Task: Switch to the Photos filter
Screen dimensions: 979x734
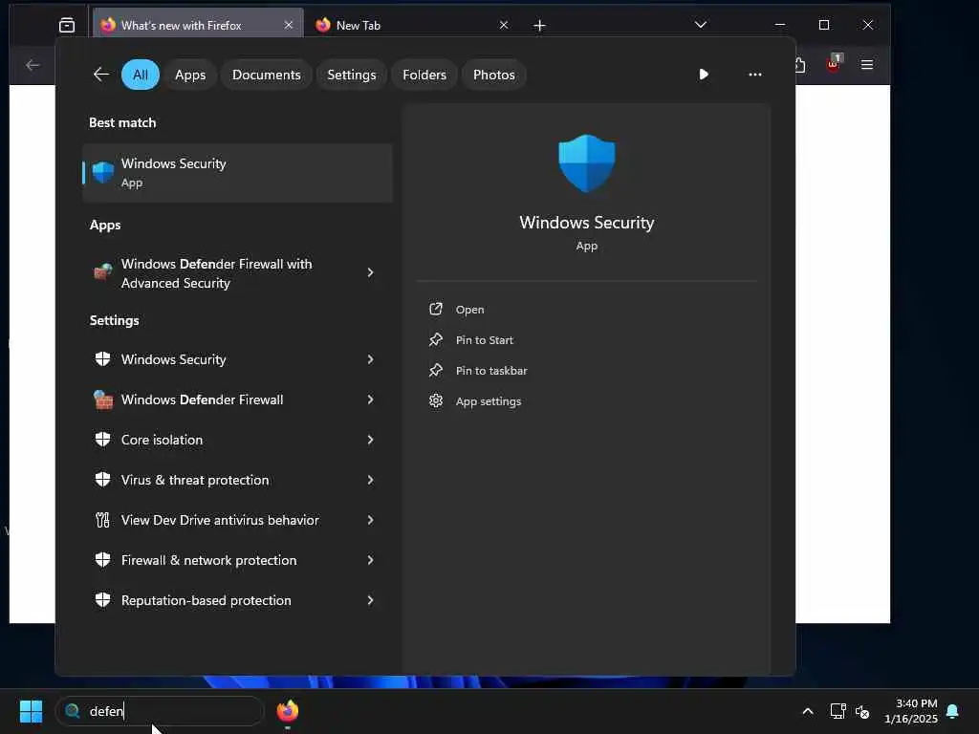Action: pos(494,75)
